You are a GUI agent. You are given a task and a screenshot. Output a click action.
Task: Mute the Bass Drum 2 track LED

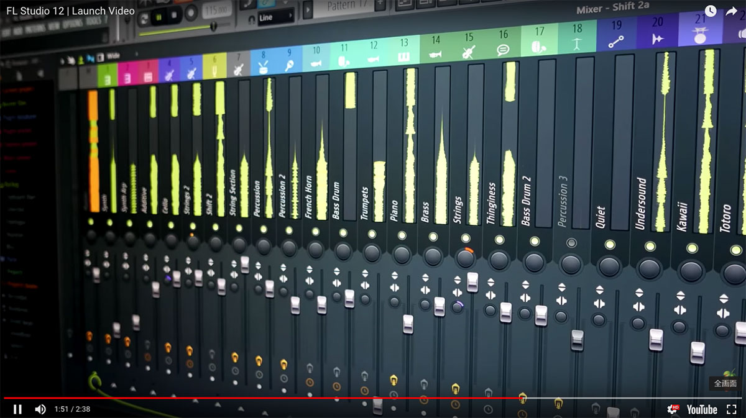pos(534,241)
